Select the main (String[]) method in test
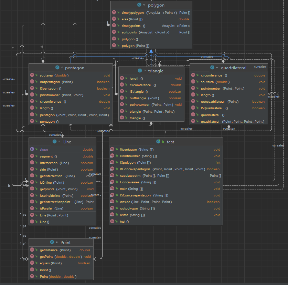288x285 pixels. [132, 189]
